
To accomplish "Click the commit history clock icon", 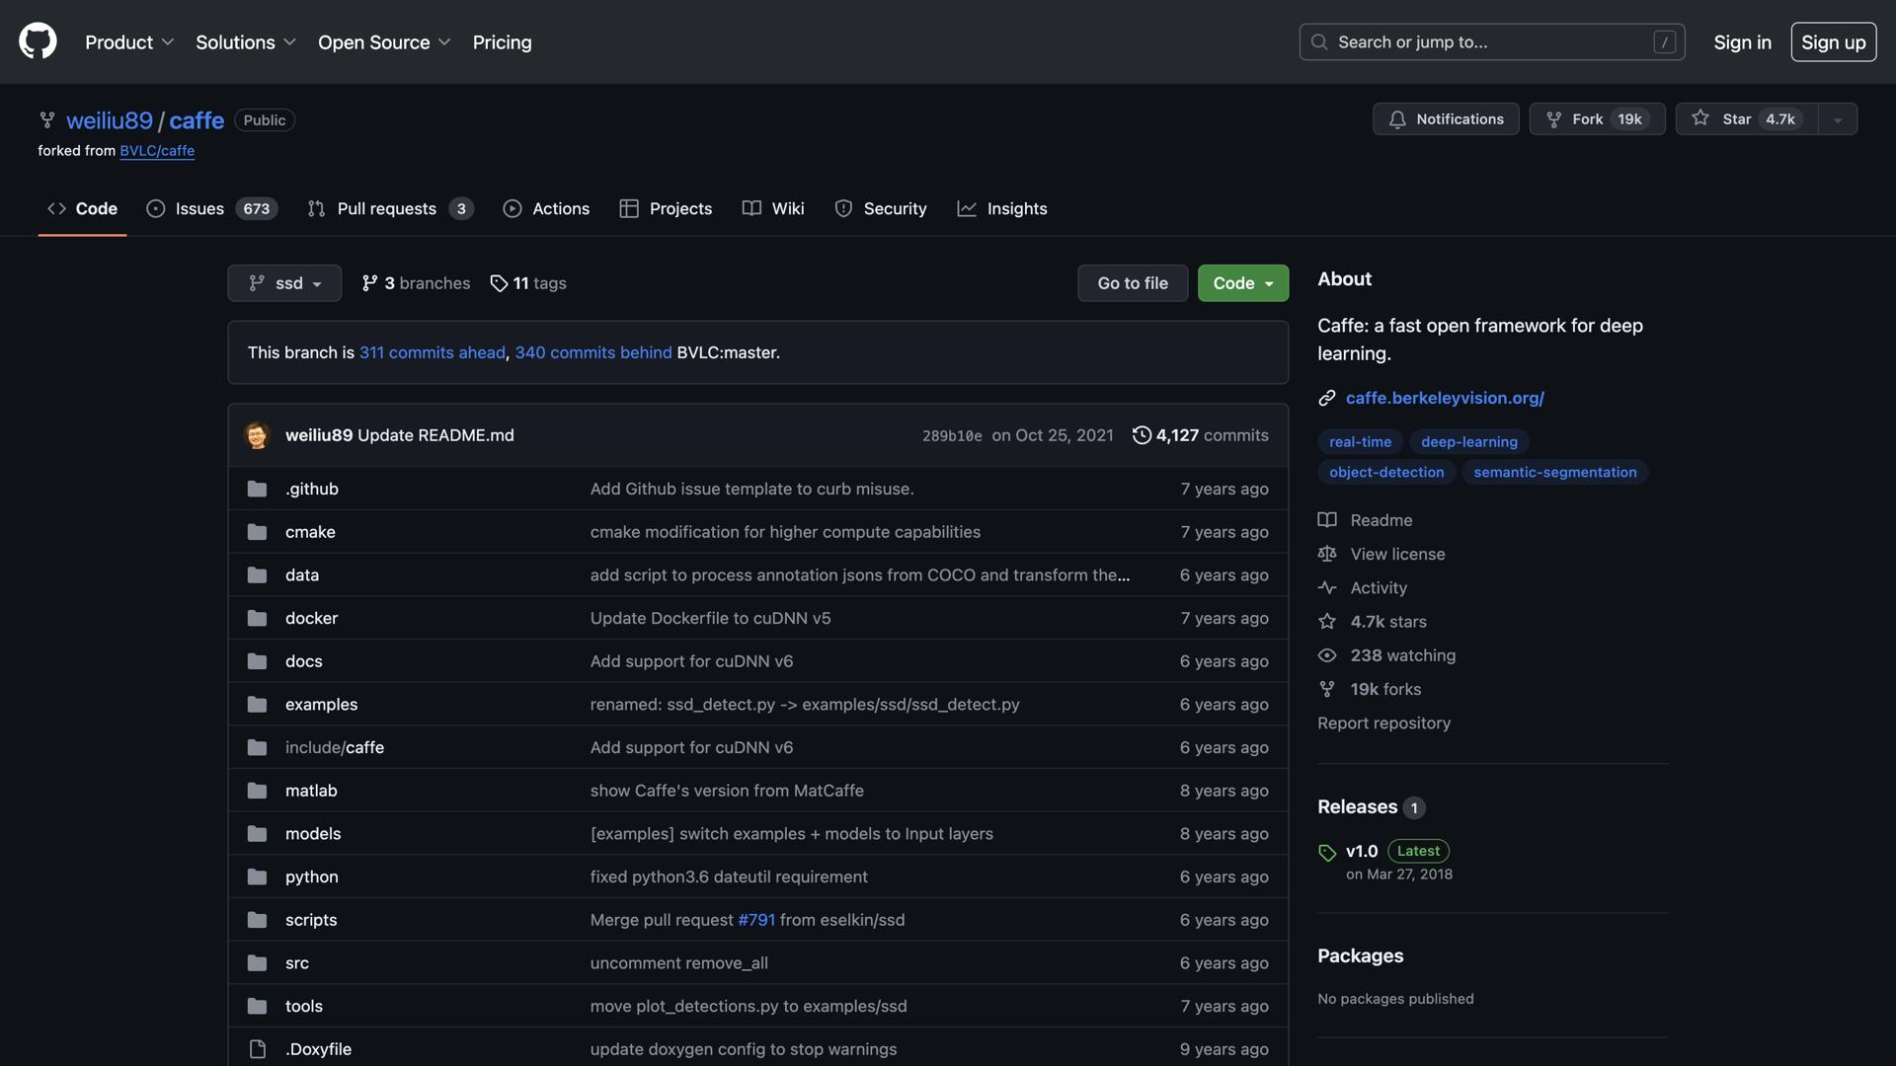I will [1142, 435].
